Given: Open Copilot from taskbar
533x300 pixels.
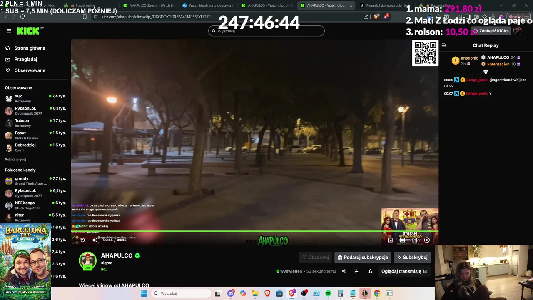Looking at the screenshot, I should 243,293.
